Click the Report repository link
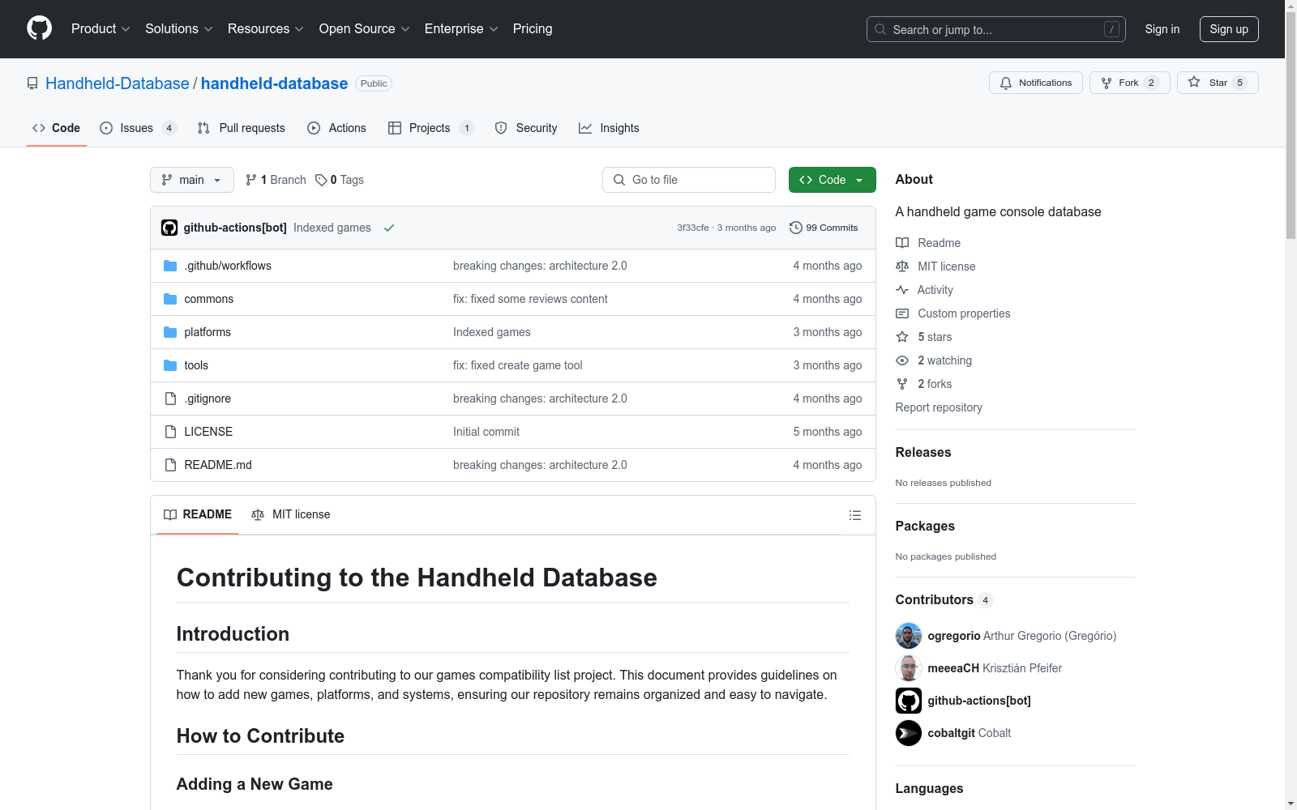The image size is (1297, 810). [x=939, y=407]
